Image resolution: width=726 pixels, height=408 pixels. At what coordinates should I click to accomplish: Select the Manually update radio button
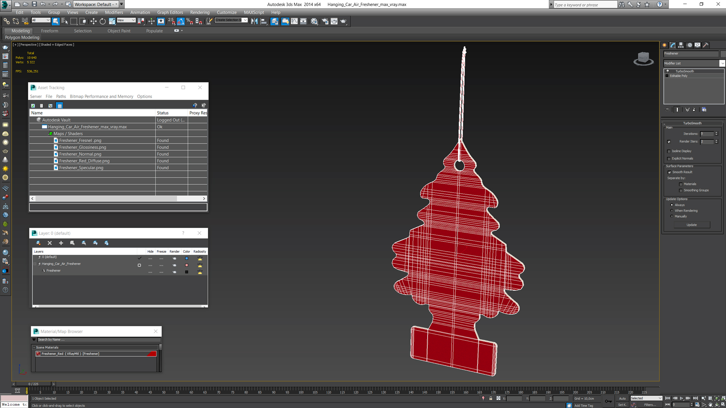[672, 216]
